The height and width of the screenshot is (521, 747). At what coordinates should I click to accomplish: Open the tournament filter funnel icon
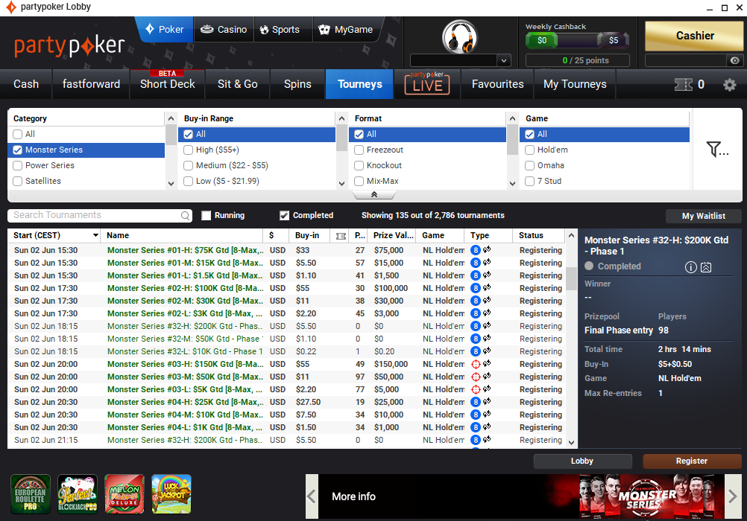tap(717, 150)
